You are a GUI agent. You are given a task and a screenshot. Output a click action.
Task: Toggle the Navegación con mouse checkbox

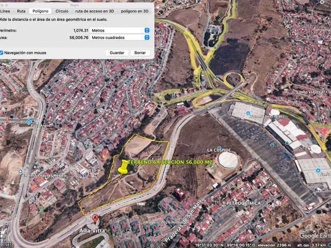pyautogui.click(x=1, y=53)
